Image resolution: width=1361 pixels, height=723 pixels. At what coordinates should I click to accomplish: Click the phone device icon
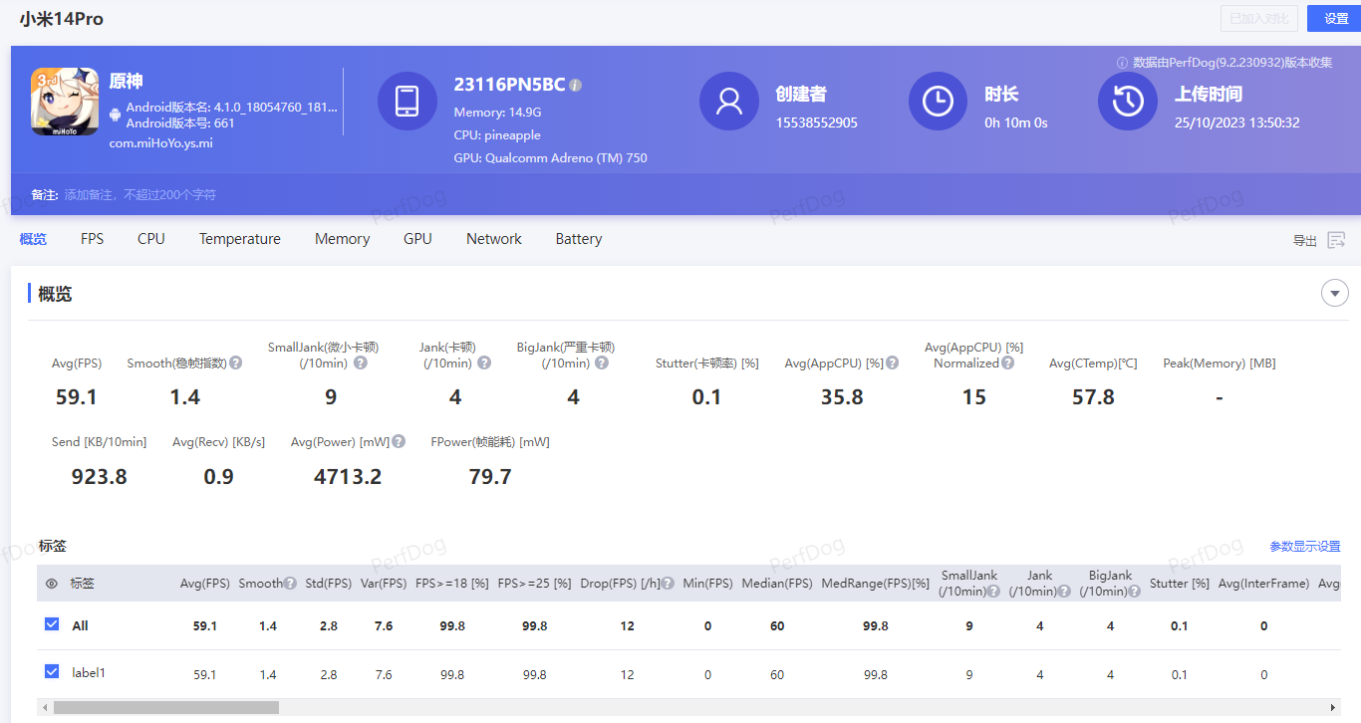[x=407, y=102]
